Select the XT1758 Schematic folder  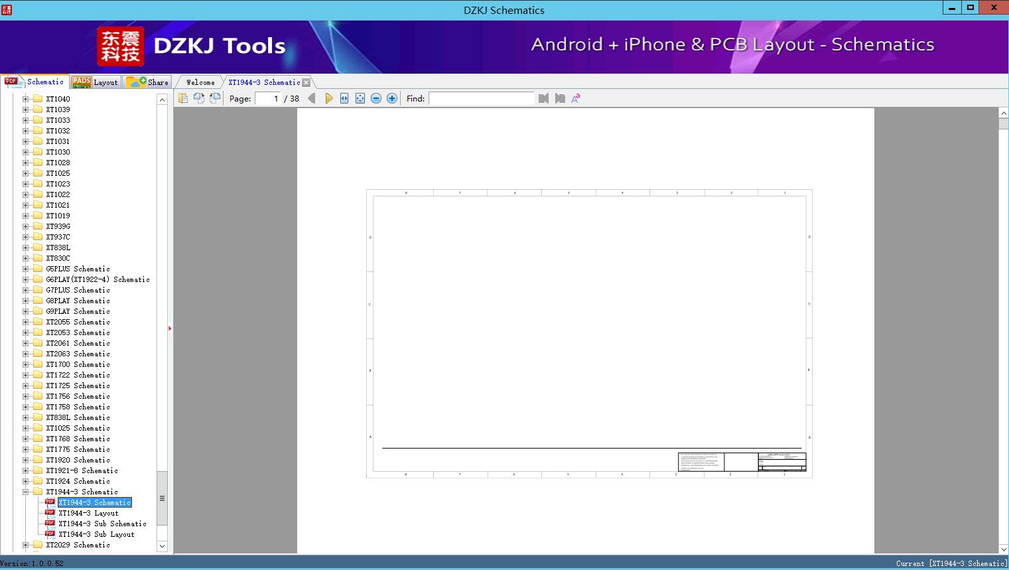(78, 407)
